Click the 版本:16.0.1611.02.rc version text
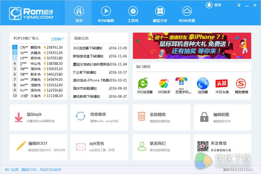The image size is (261, 174). click(238, 170)
